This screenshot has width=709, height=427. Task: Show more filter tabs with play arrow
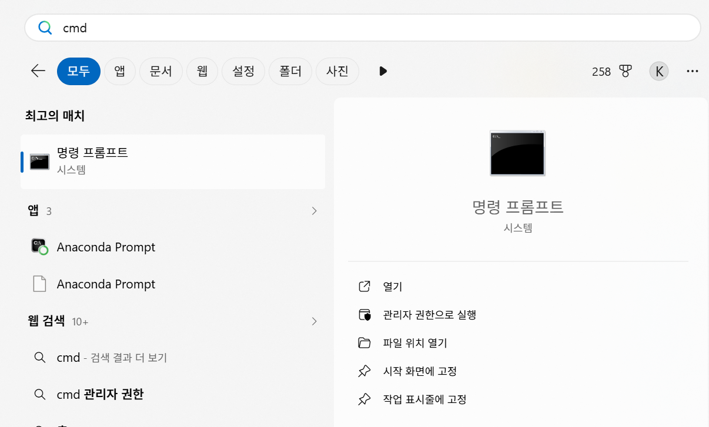coord(383,71)
